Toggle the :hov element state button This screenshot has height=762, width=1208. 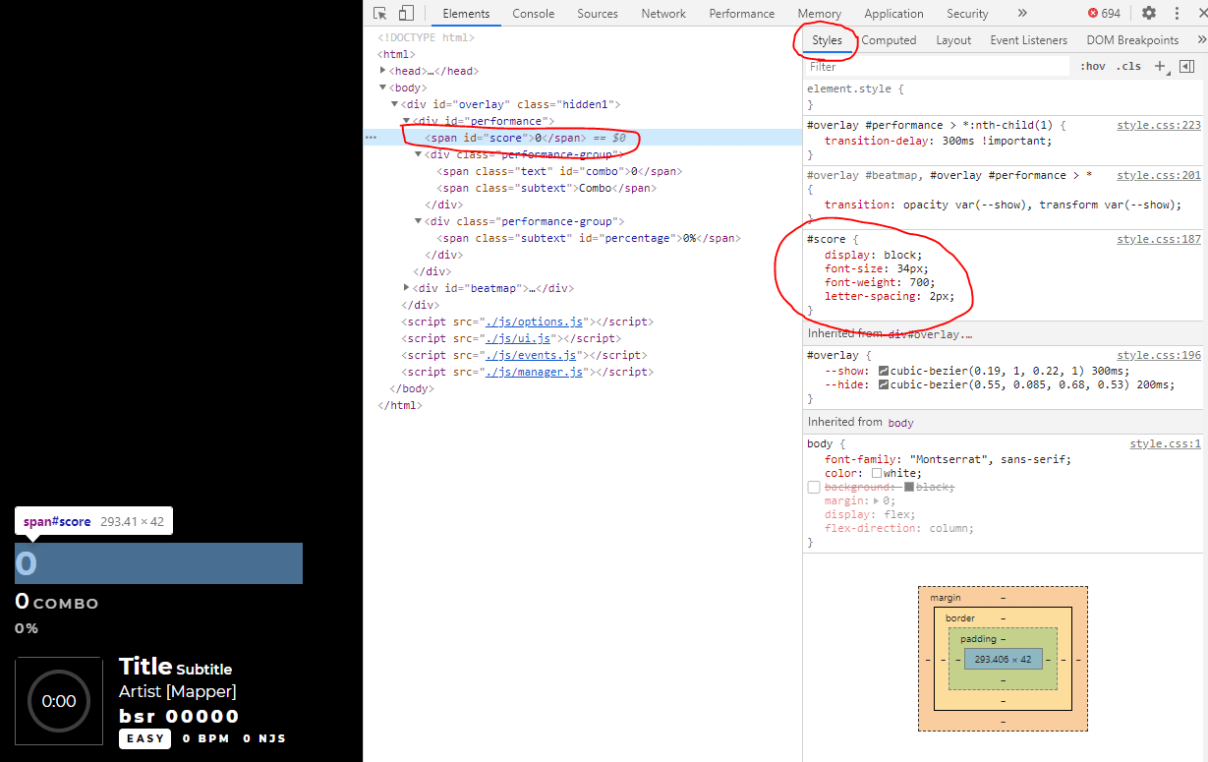pyautogui.click(x=1093, y=67)
